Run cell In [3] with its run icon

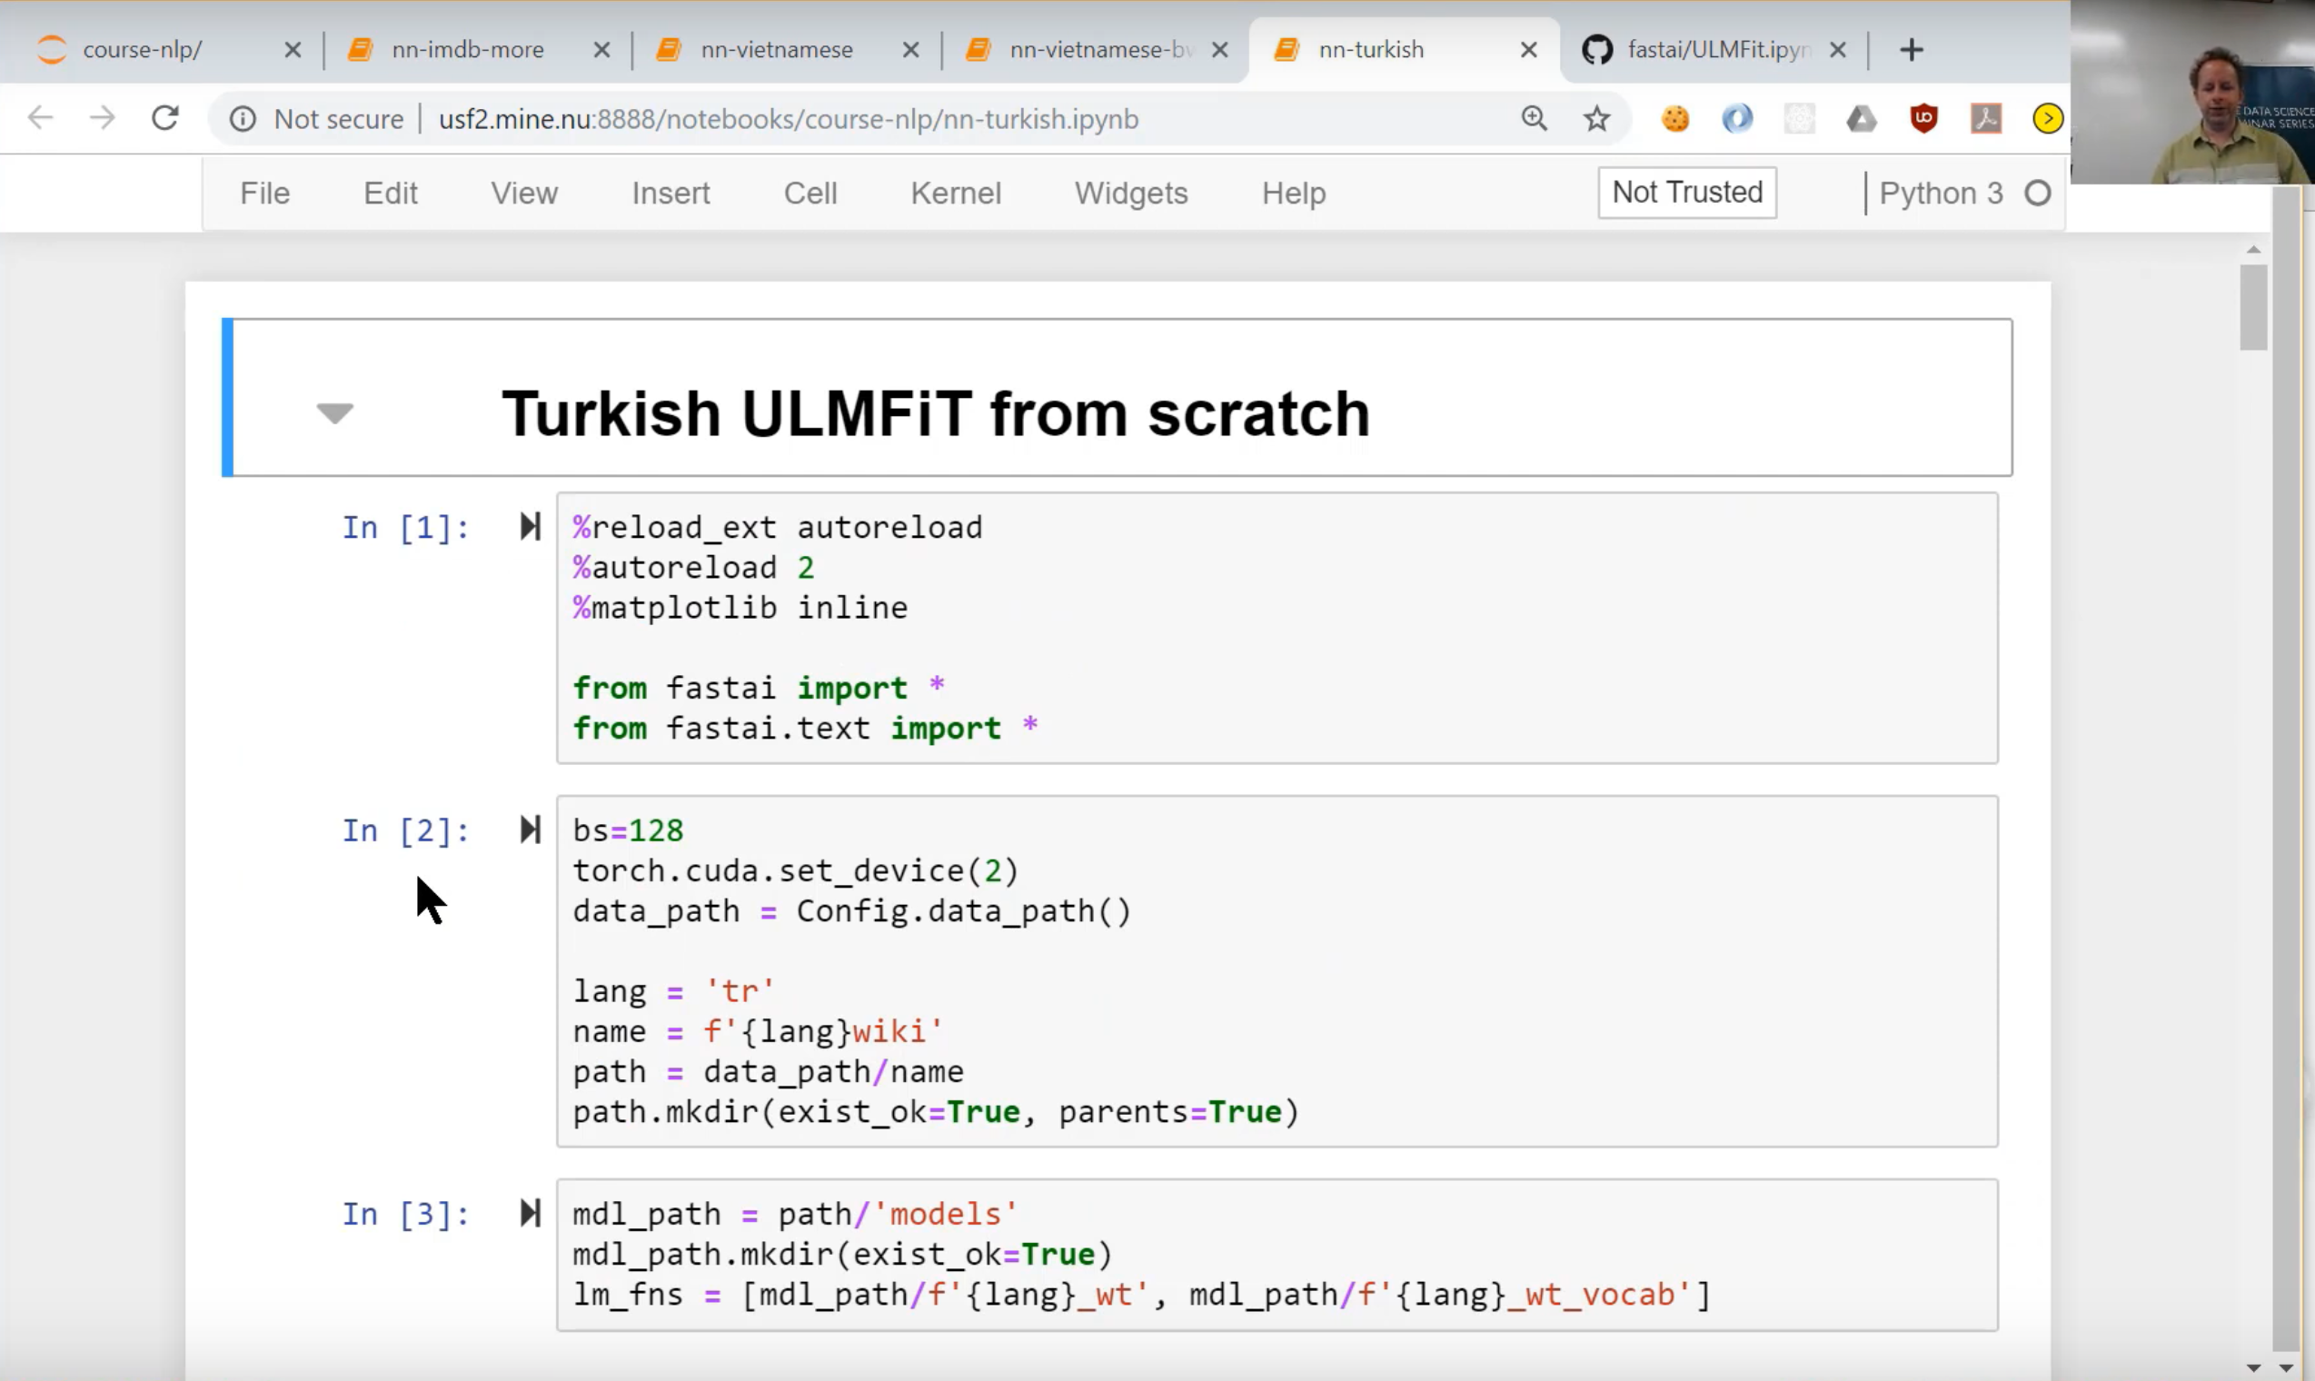(530, 1213)
